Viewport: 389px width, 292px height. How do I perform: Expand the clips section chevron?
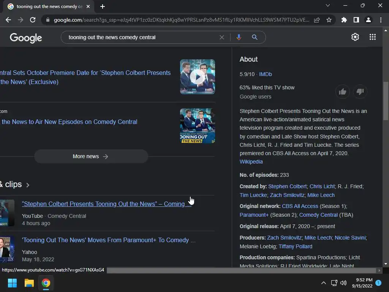(x=28, y=185)
